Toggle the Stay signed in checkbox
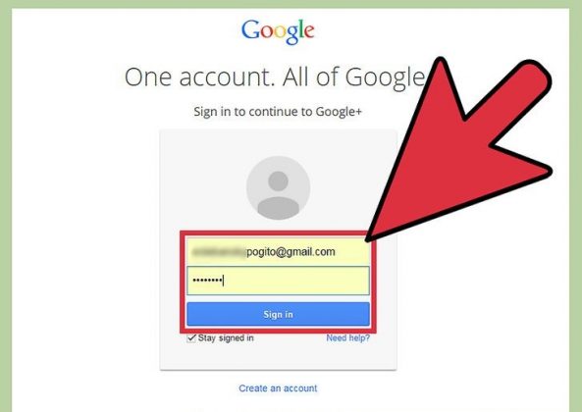This screenshot has width=582, height=412. coord(191,337)
